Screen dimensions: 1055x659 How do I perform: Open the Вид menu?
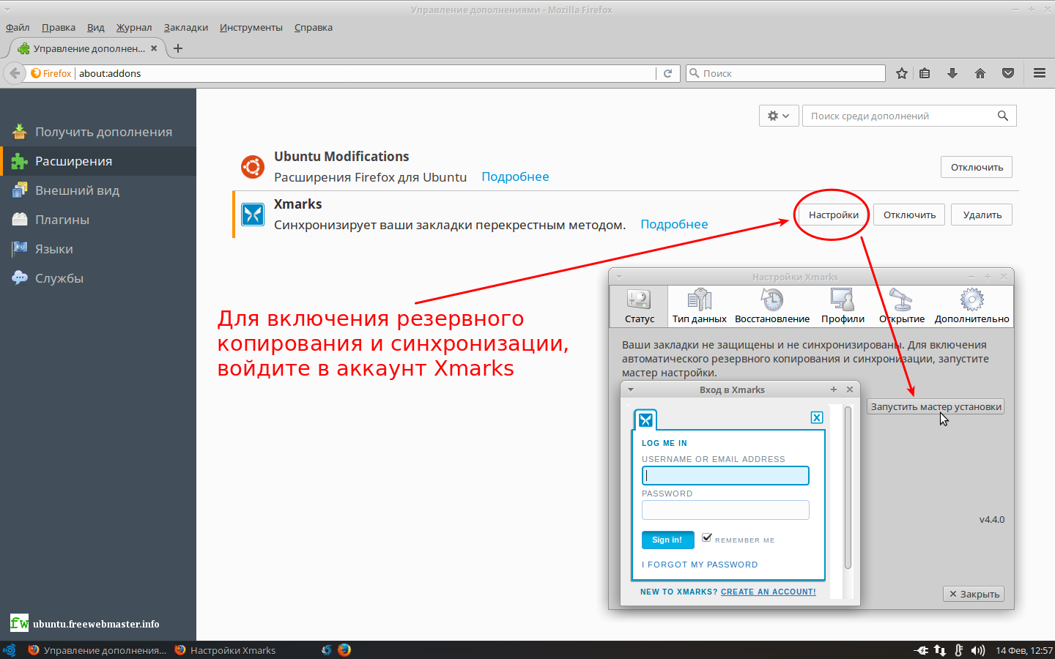[95, 27]
